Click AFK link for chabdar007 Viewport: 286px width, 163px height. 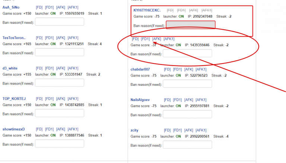[188, 69]
